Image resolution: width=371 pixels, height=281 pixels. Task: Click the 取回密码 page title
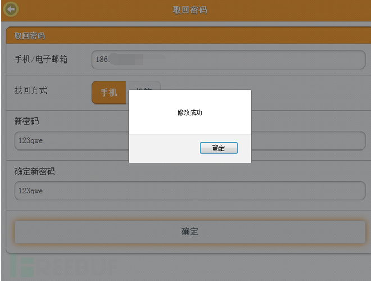[190, 10]
